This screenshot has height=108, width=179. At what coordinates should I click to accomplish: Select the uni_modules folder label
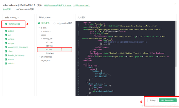(x=46, y=57)
